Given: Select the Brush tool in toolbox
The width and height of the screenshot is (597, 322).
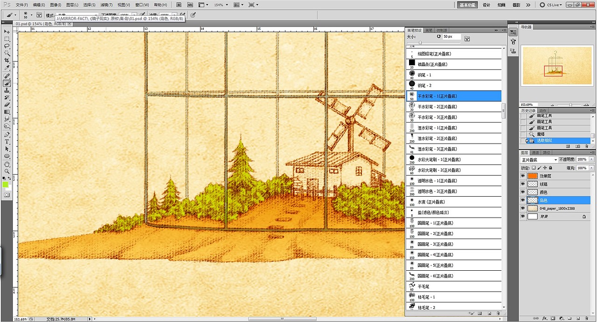Looking at the screenshot, I should (x=7, y=83).
